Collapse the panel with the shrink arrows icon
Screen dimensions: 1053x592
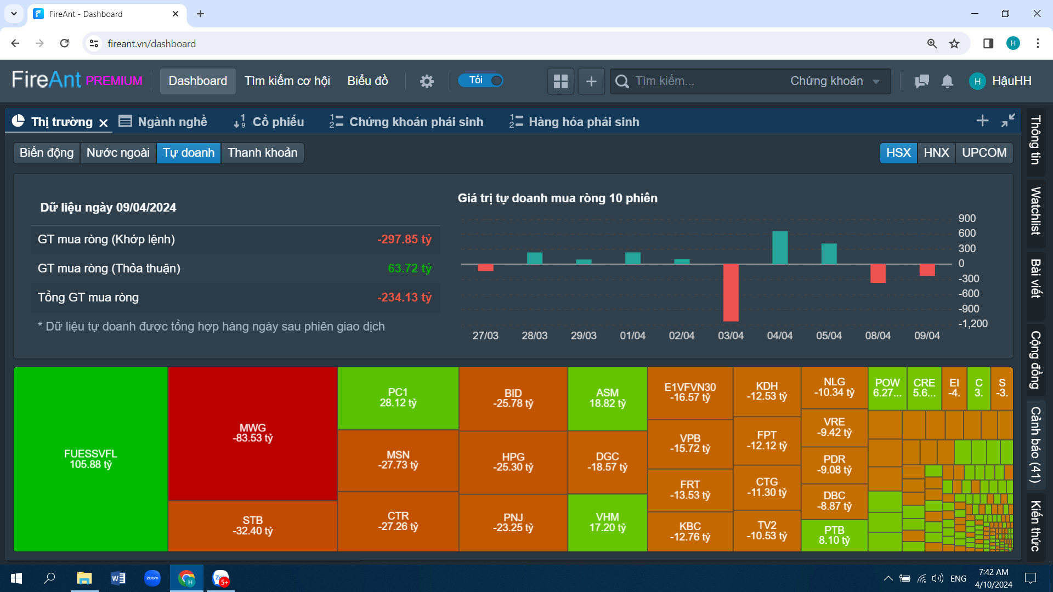point(1008,121)
